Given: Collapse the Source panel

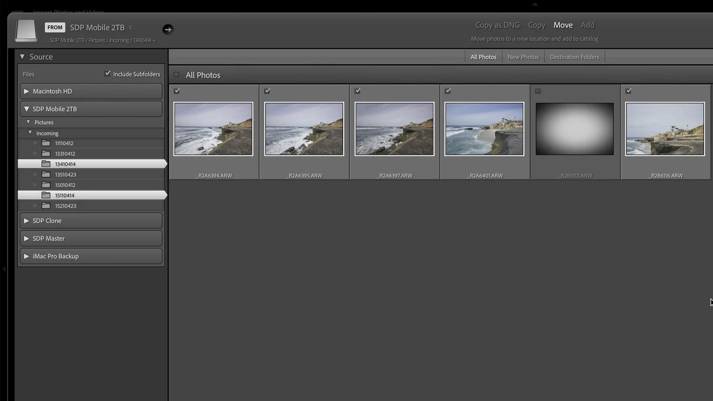Looking at the screenshot, I should pyautogui.click(x=22, y=56).
